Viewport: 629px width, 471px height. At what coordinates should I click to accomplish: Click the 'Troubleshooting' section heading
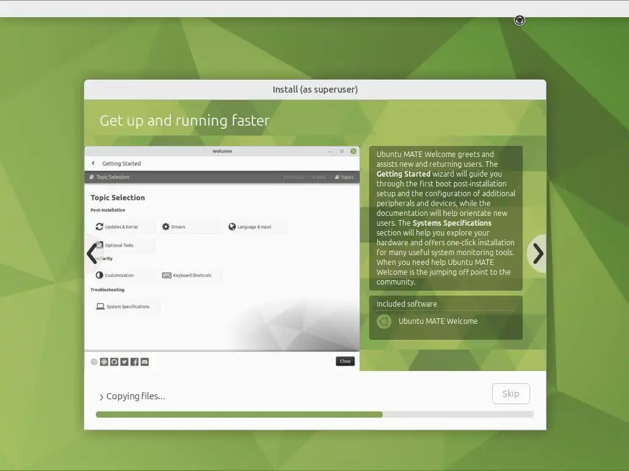pyautogui.click(x=107, y=289)
